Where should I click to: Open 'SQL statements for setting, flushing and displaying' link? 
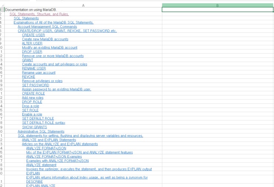pyautogui.click(x=80, y=136)
